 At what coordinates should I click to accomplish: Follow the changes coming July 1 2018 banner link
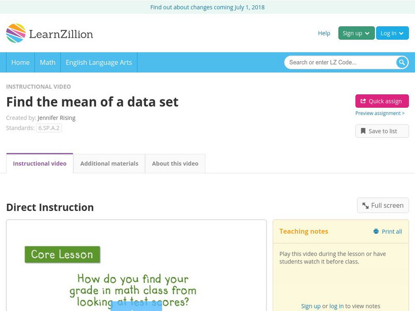pos(208,7)
